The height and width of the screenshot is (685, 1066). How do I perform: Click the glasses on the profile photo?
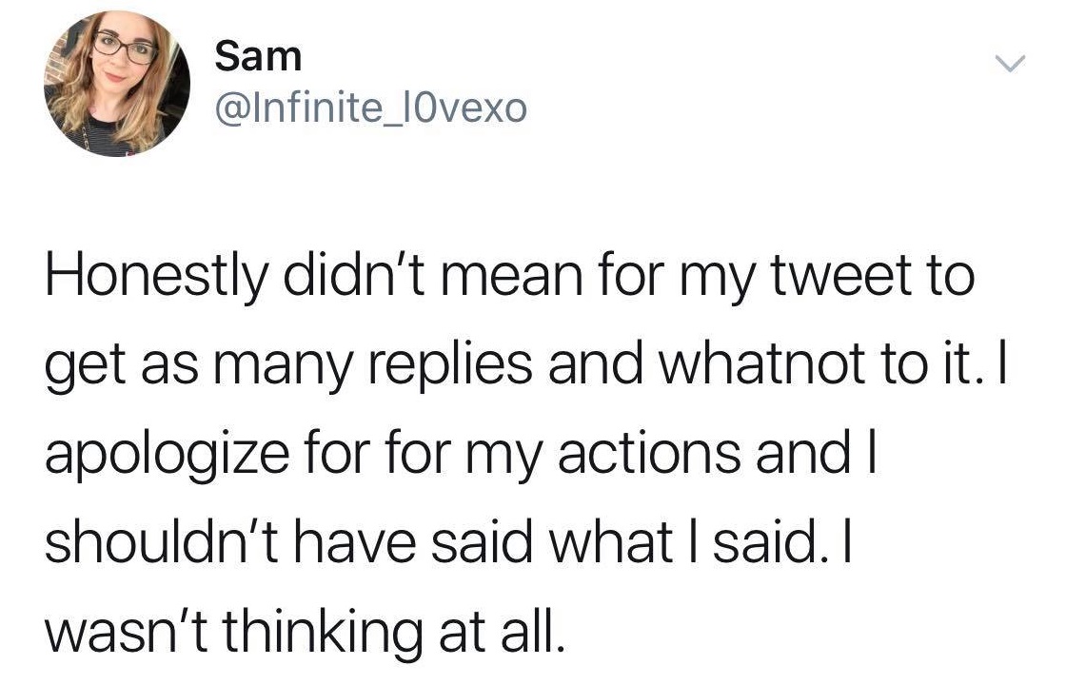(125, 48)
